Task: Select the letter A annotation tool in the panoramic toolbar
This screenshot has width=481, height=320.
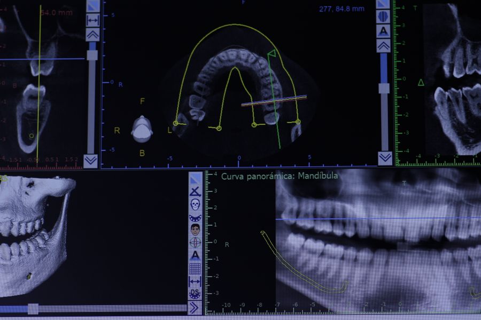Action: coord(195,255)
